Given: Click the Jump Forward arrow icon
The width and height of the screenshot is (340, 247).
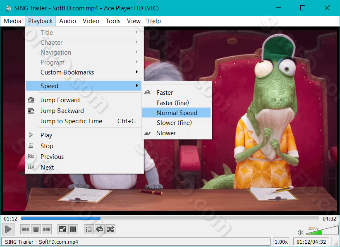Looking at the screenshot, I should pos(31,100).
